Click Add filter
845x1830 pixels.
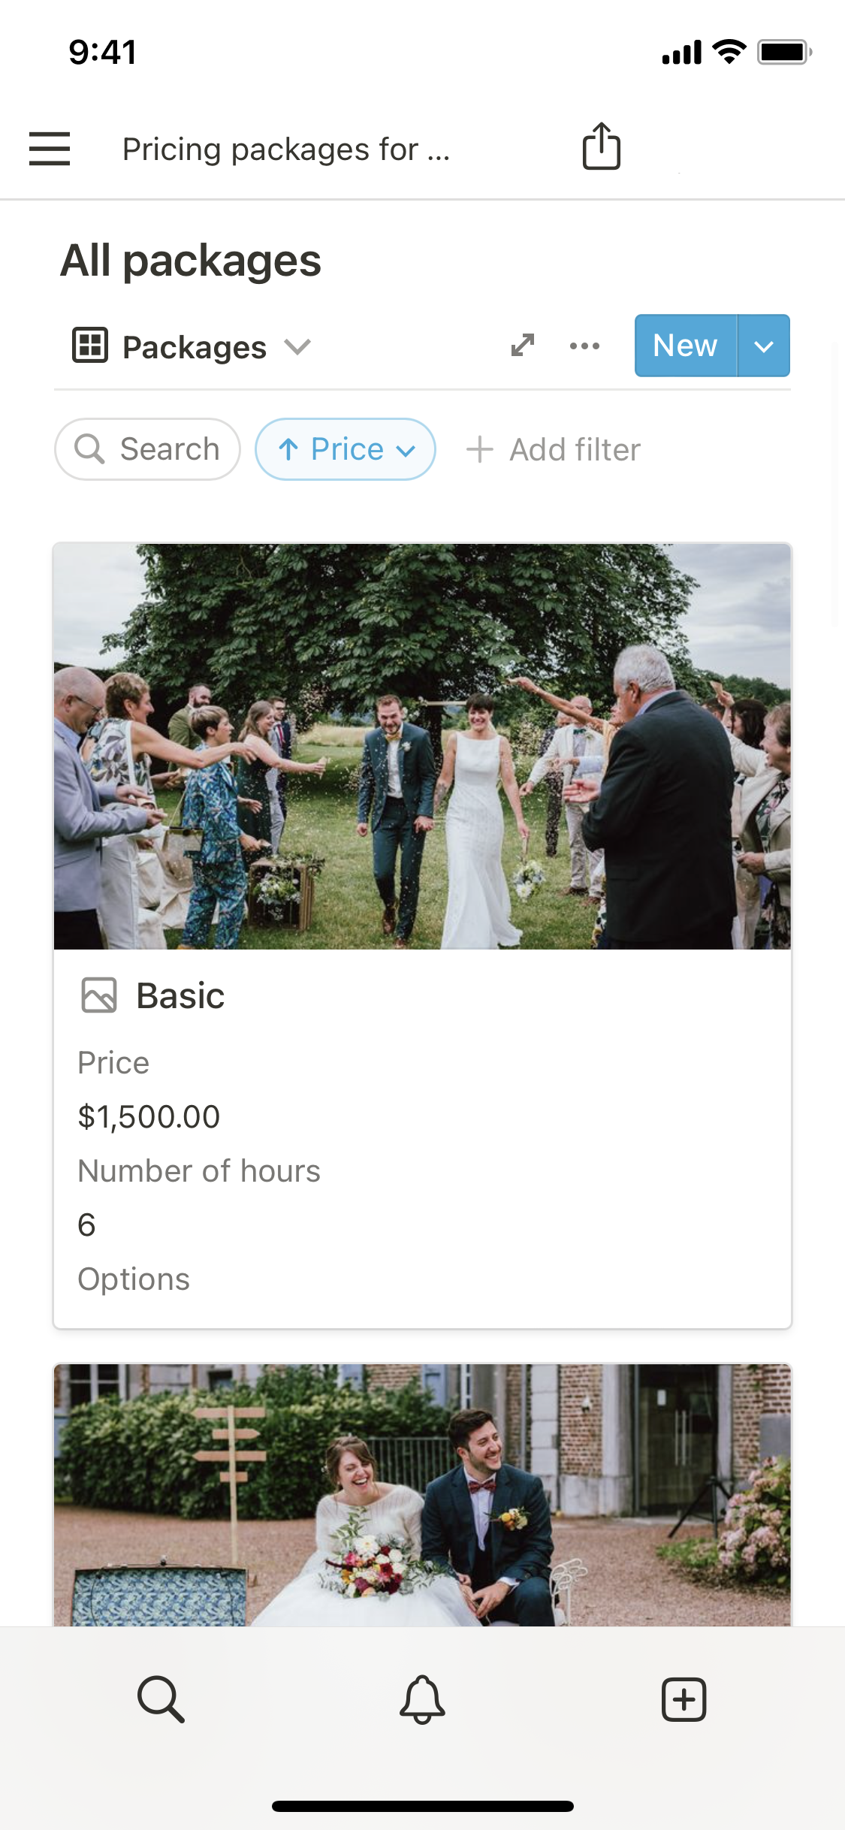pyautogui.click(x=554, y=449)
